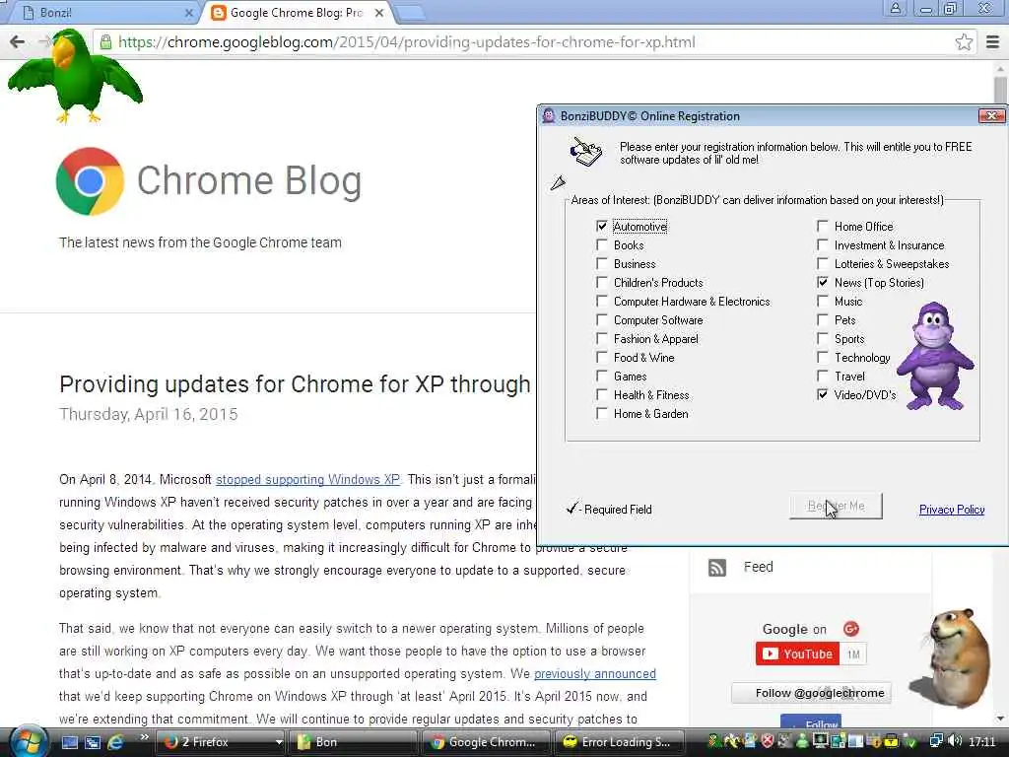Tick the Fashion & Apparel checkbox
Image resolution: width=1009 pixels, height=757 pixels.
(602, 339)
